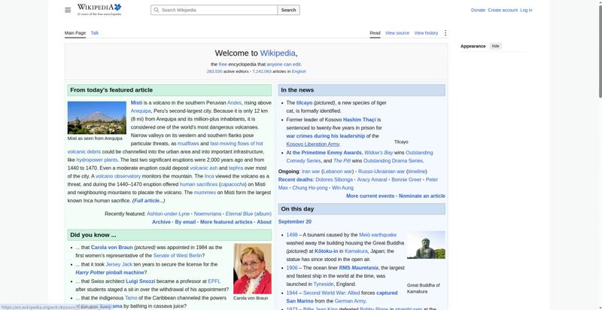Open Kosovo Liberation Army link
The height and width of the screenshot is (310, 602).
point(313,144)
